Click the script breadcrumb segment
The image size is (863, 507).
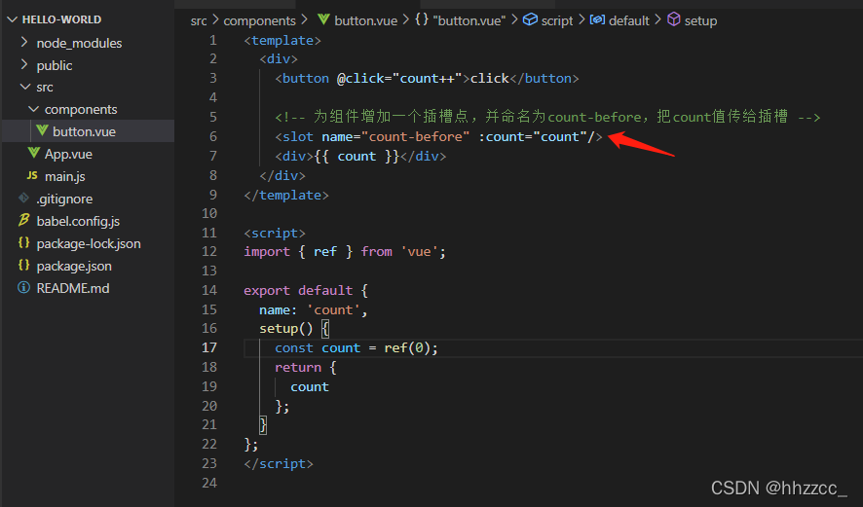tap(557, 20)
